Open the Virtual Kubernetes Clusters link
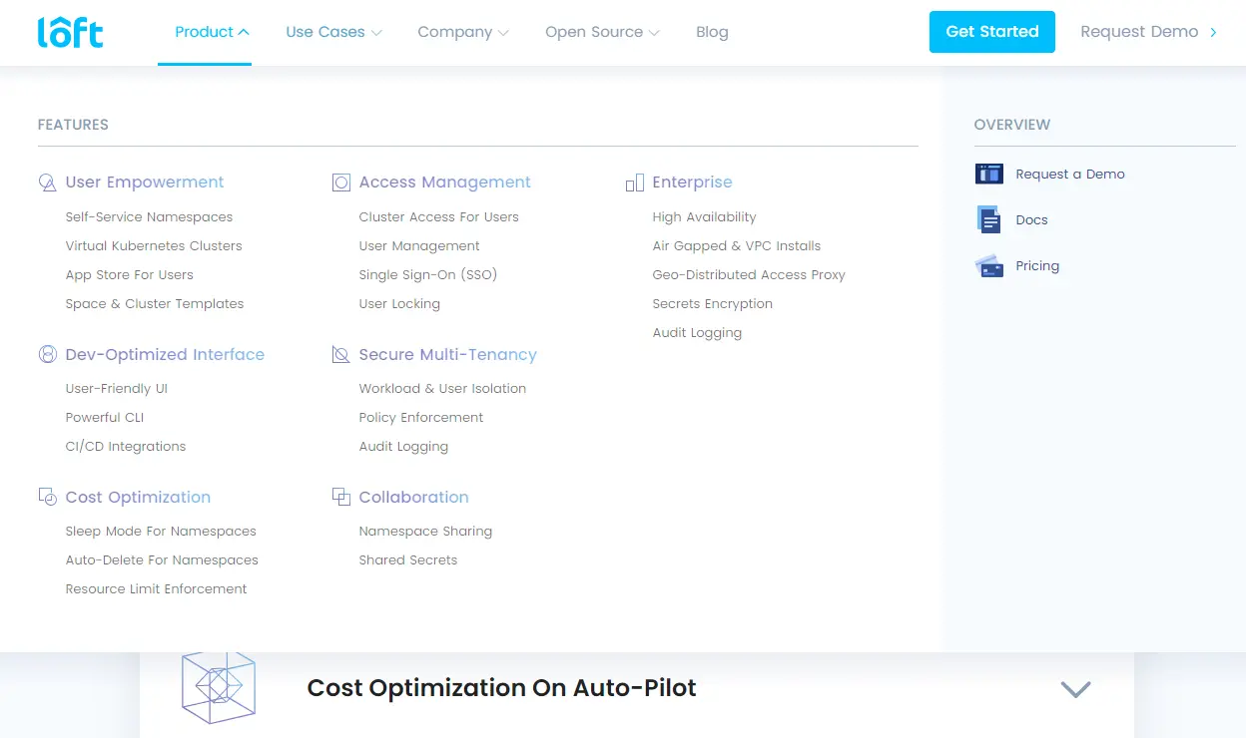This screenshot has height=738, width=1246. (153, 245)
